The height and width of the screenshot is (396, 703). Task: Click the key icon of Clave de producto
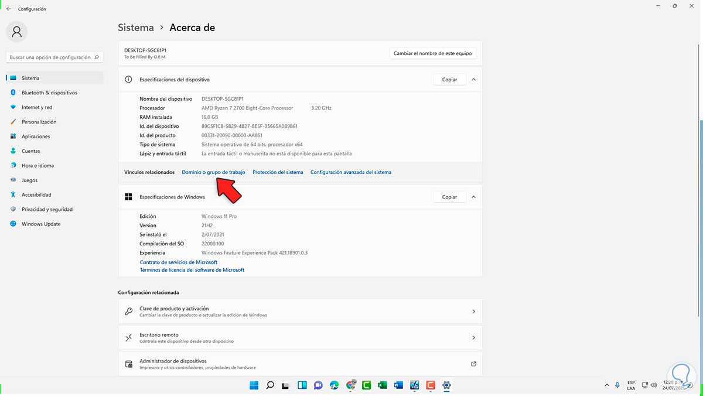[x=129, y=312]
